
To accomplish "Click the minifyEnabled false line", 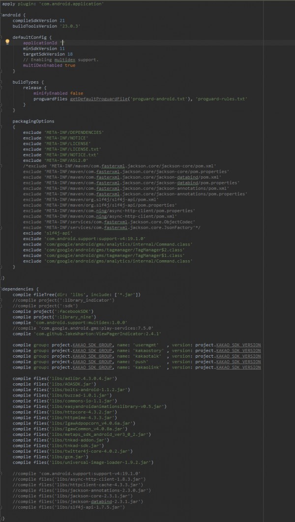I will (58, 93).
